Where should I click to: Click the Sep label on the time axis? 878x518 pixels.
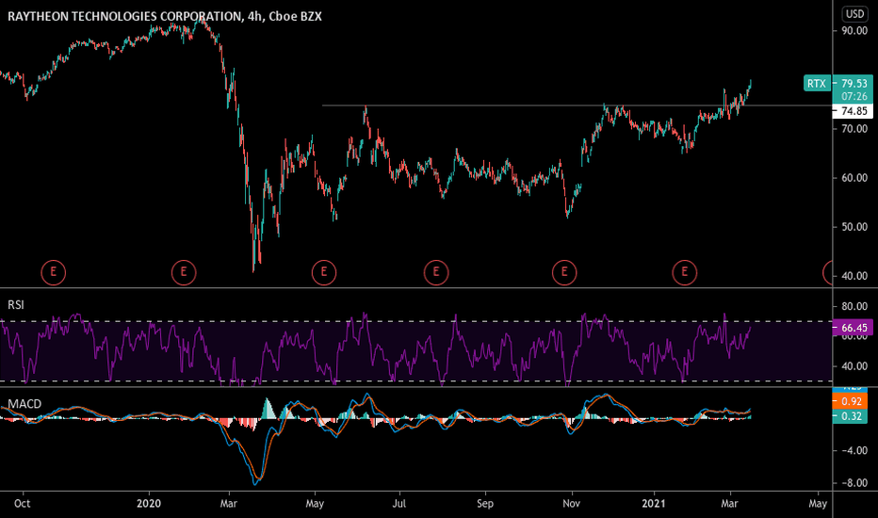tap(485, 503)
